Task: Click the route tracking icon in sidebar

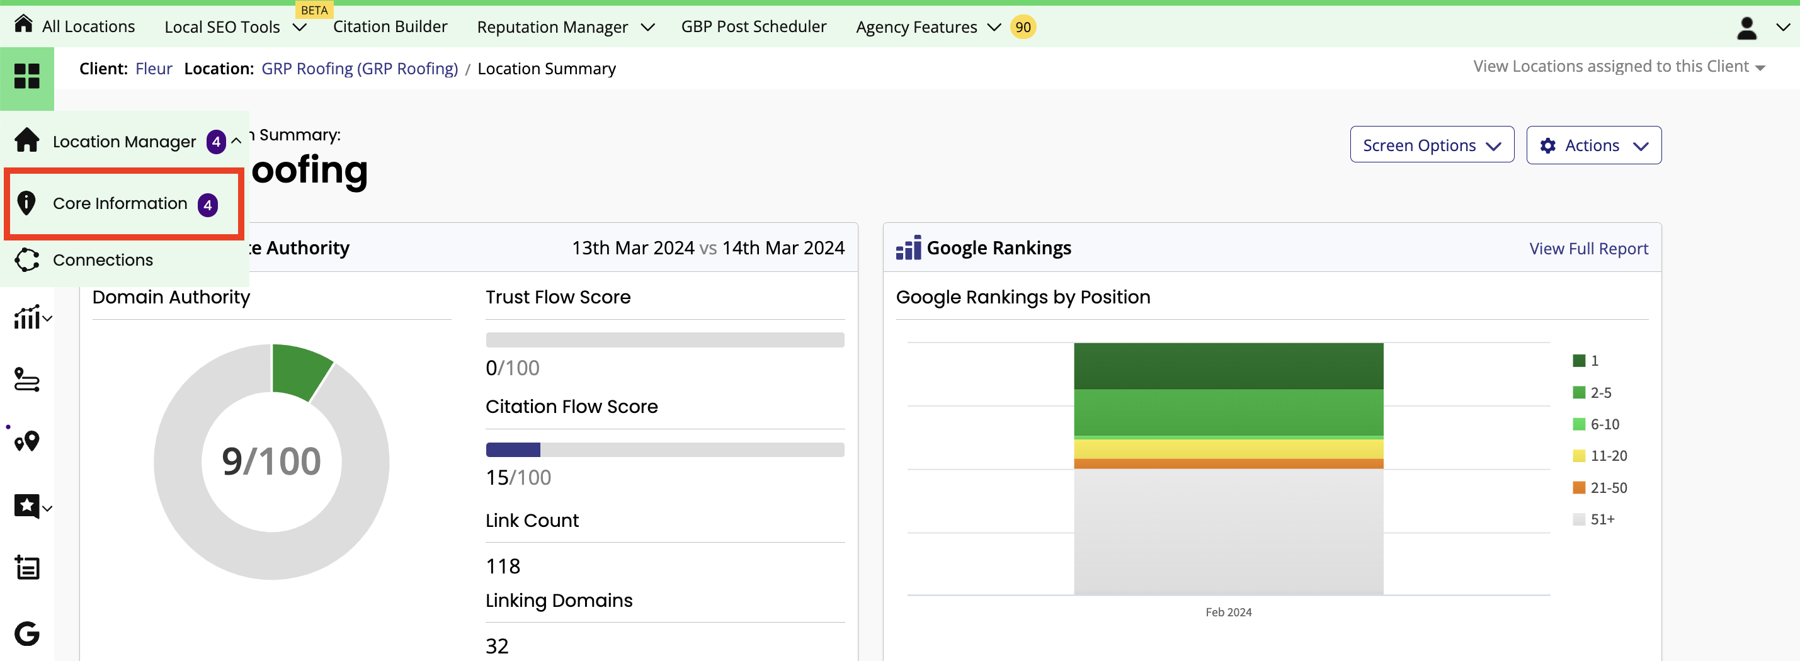Action: tap(26, 380)
